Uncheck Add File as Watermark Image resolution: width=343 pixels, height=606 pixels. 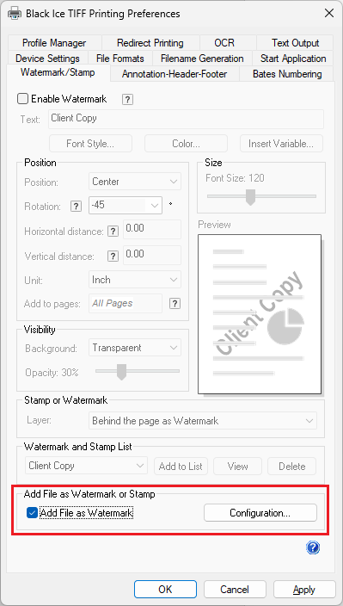click(x=32, y=513)
